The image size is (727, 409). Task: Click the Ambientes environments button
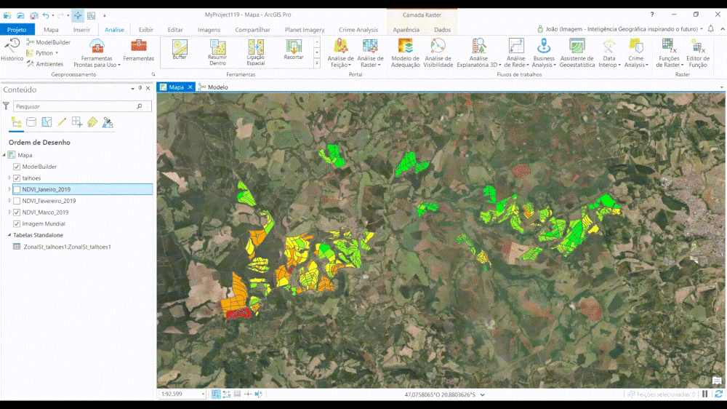[49, 64]
